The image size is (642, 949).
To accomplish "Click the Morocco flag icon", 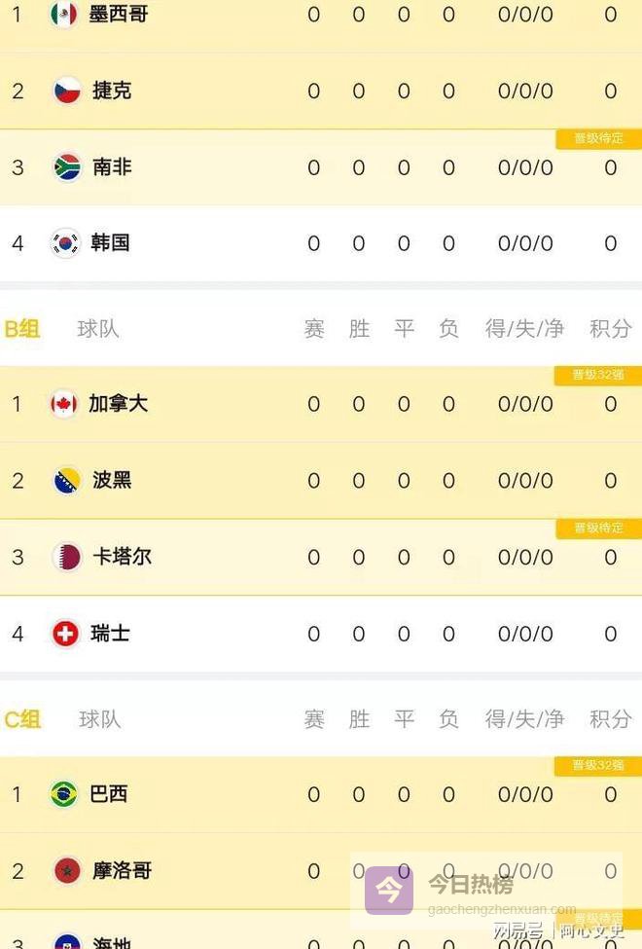I will tap(66, 870).
